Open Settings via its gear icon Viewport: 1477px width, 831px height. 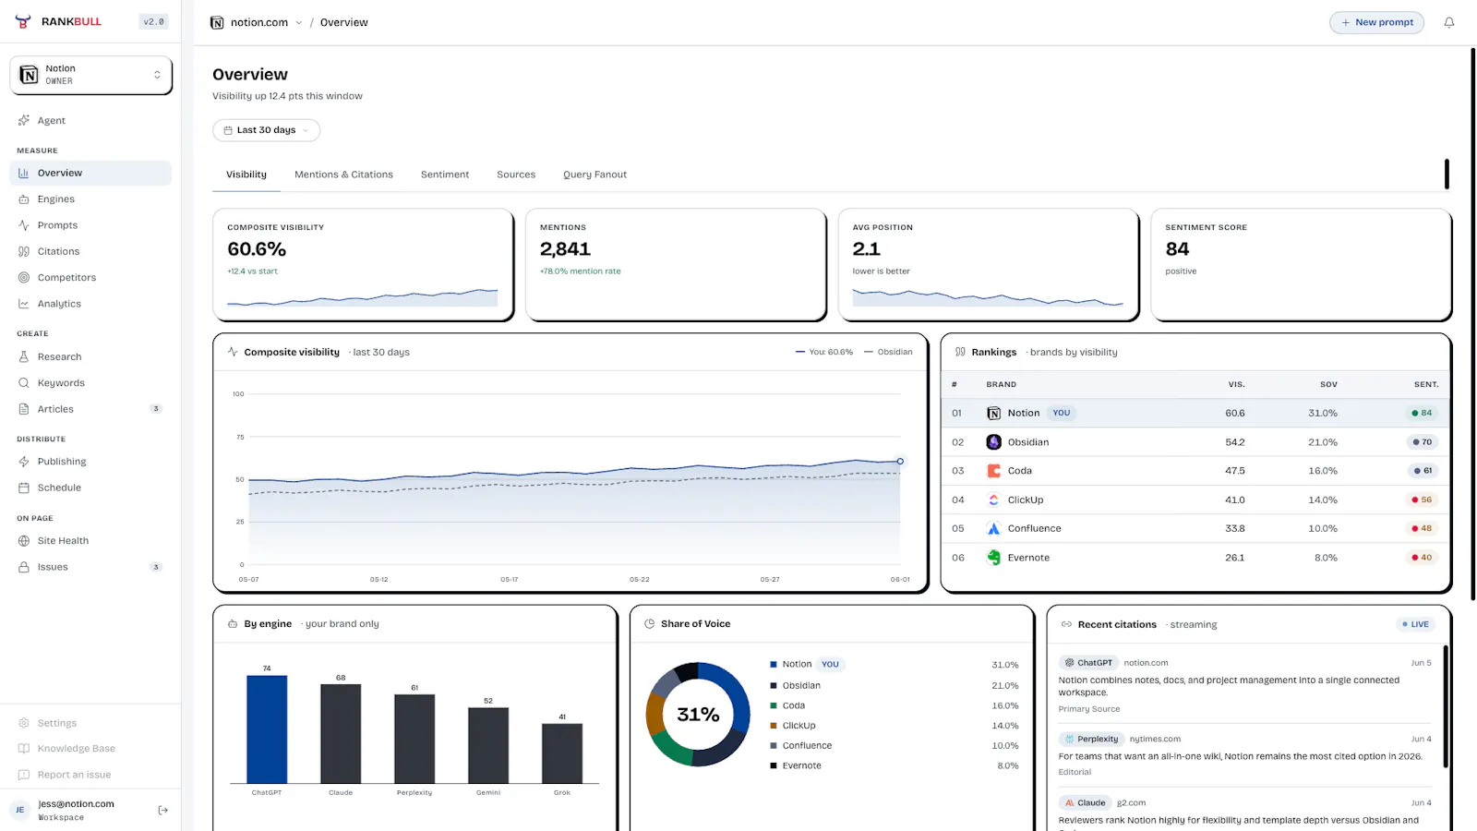click(24, 723)
